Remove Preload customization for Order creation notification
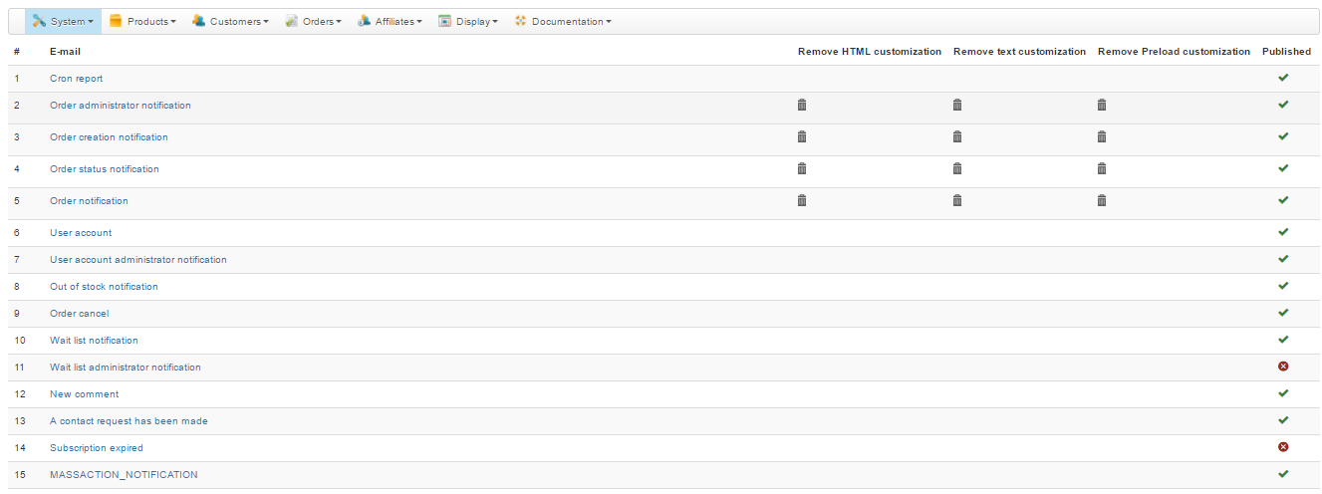 click(1102, 136)
